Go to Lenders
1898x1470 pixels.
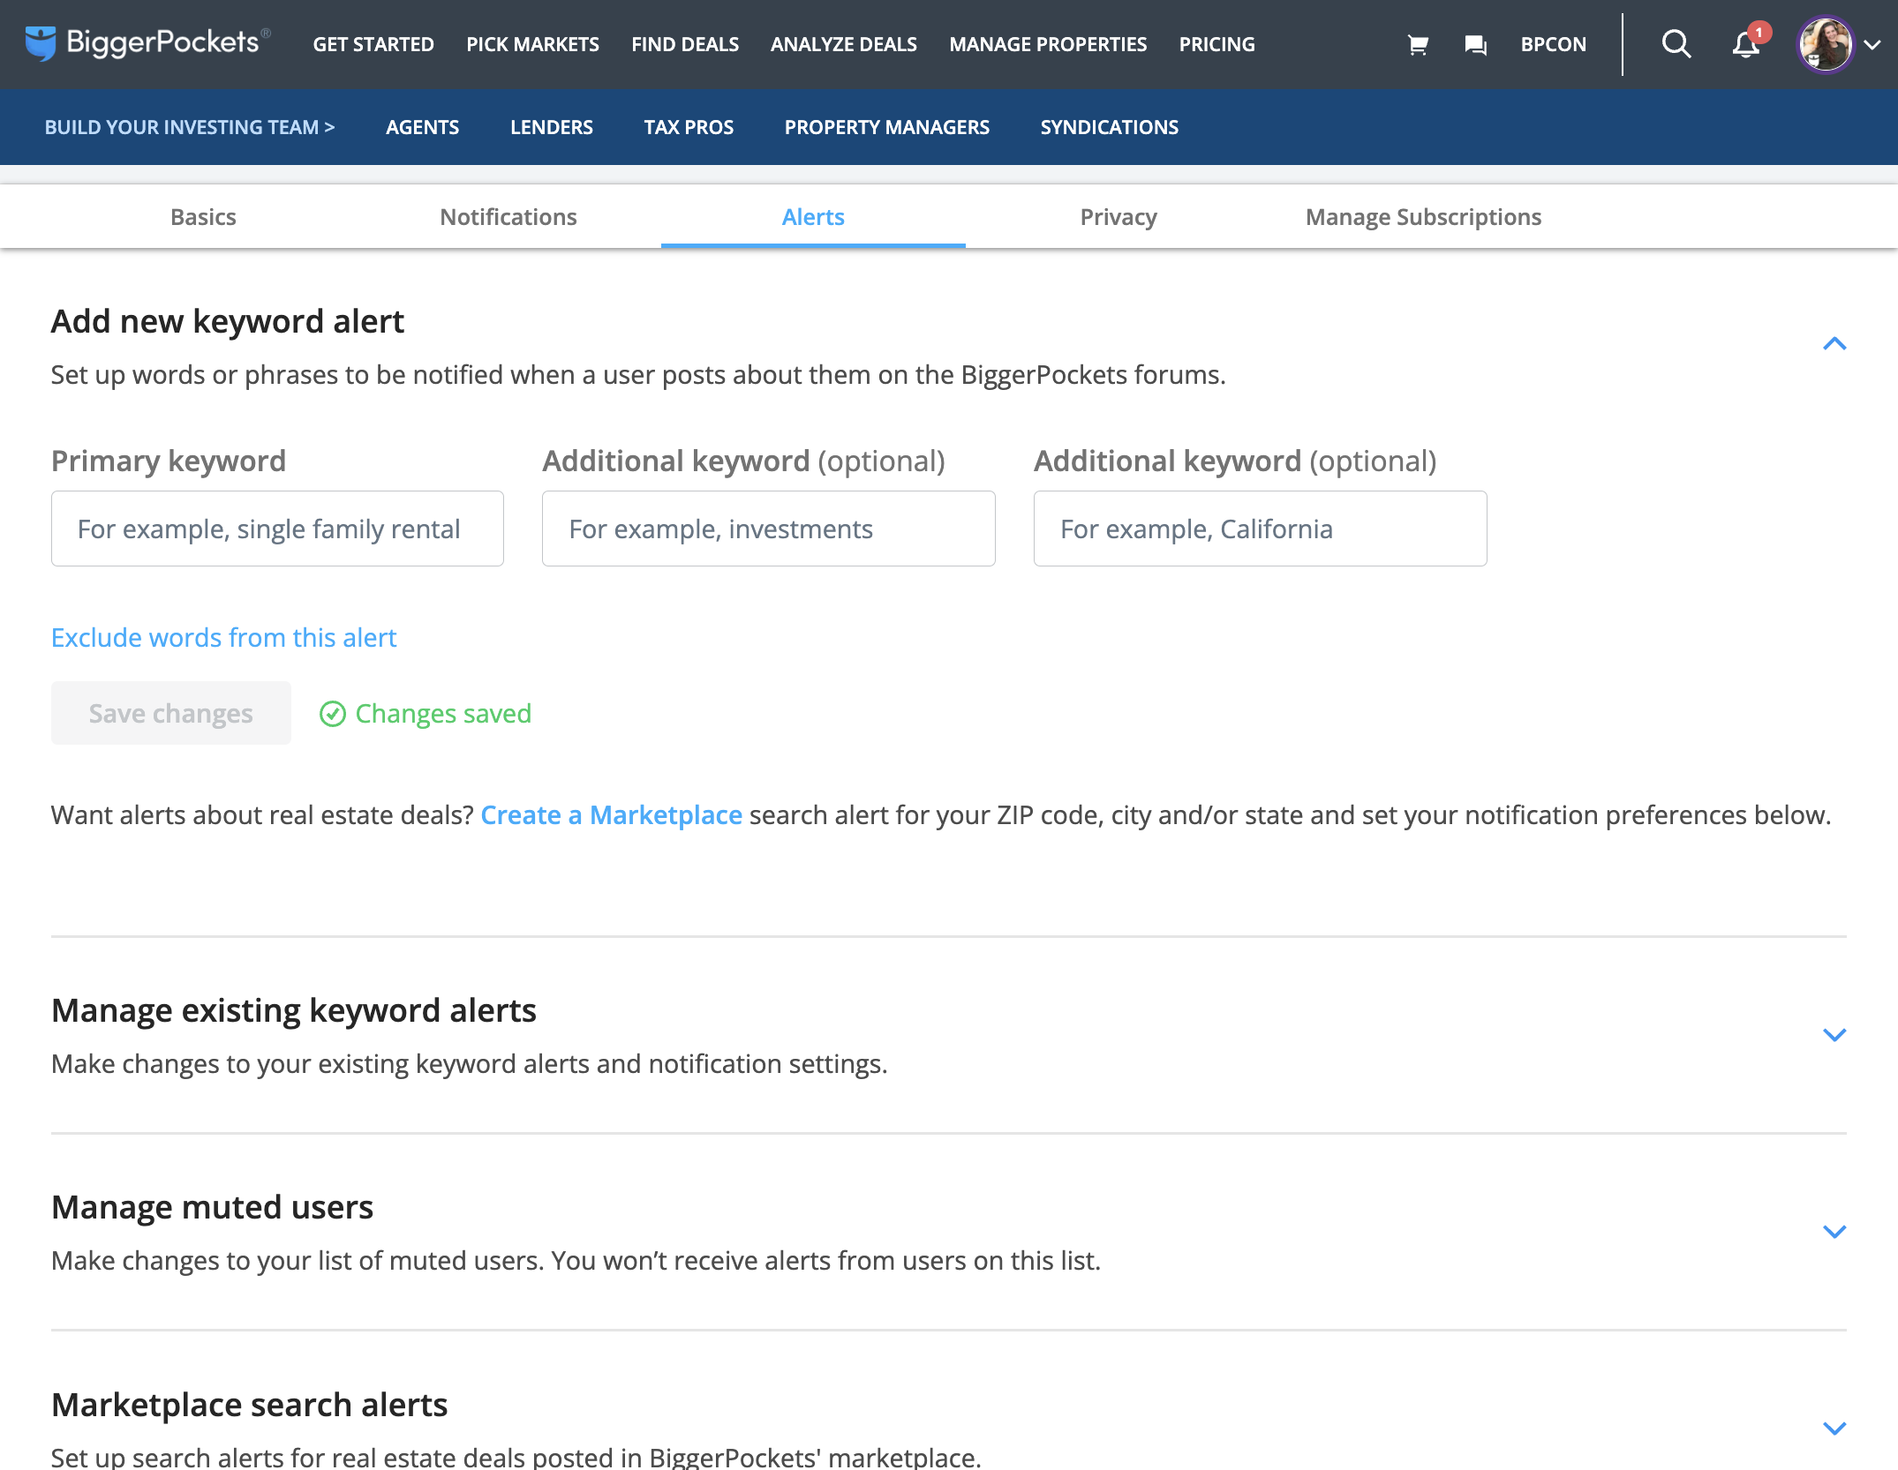[x=551, y=127]
